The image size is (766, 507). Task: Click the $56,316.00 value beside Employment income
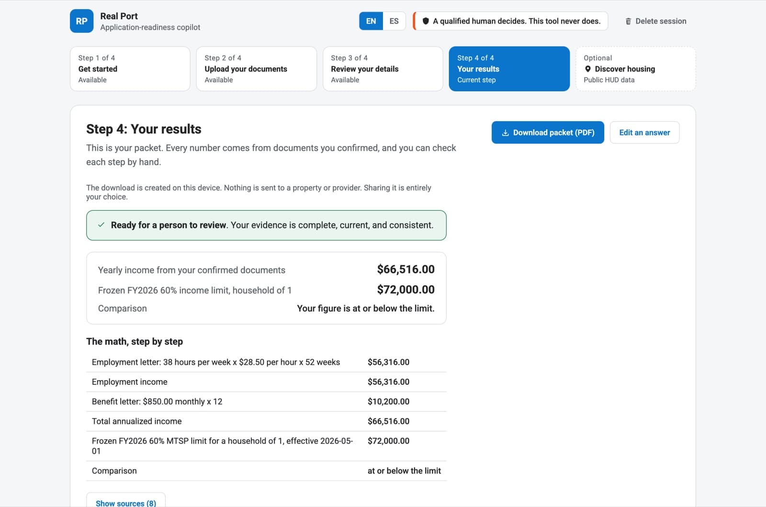tap(388, 382)
